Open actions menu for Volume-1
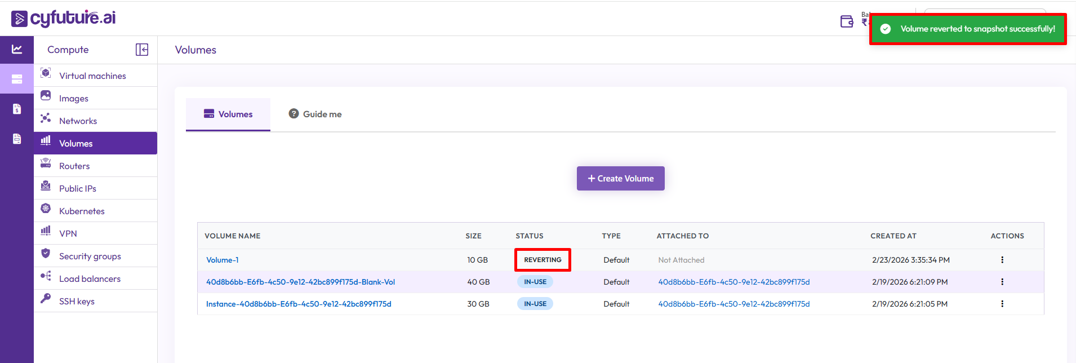 click(x=1002, y=260)
